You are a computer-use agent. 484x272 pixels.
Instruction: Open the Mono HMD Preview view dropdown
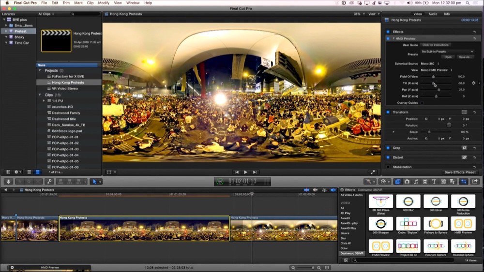point(437,70)
